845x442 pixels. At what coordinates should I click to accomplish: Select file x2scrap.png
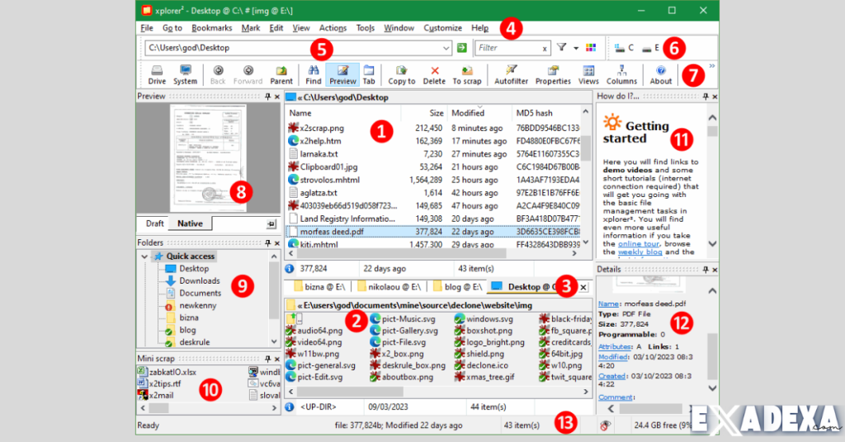click(322, 128)
